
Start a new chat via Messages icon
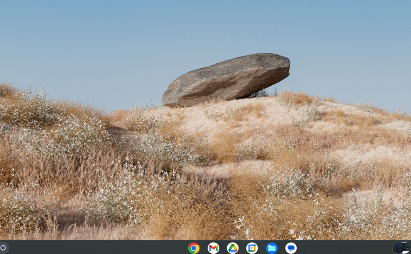click(x=291, y=249)
